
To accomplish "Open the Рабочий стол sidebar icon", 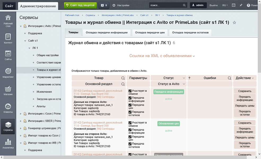I will point(8,21).
